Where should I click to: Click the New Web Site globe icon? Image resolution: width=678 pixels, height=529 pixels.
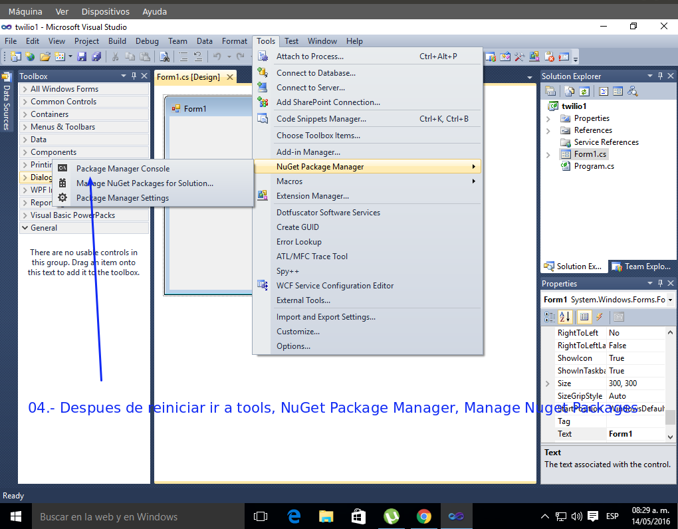tap(30, 56)
